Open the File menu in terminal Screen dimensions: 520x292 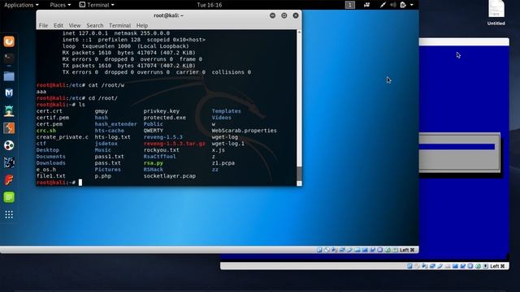click(43, 25)
